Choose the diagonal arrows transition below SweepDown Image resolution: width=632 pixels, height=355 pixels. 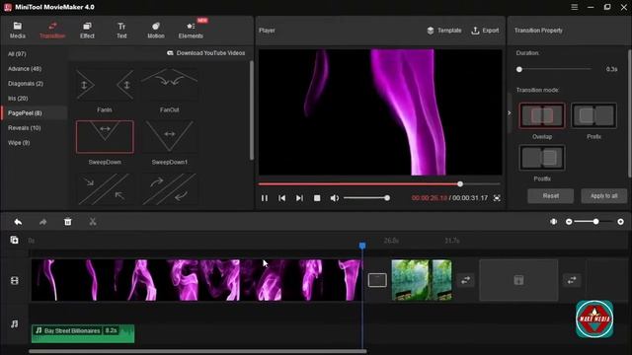click(105, 189)
